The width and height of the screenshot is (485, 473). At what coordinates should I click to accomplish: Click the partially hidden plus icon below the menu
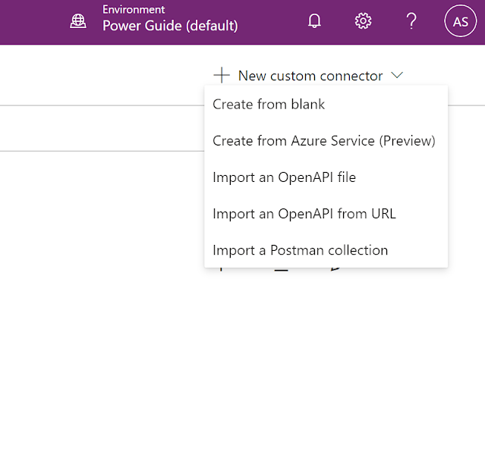click(221, 269)
